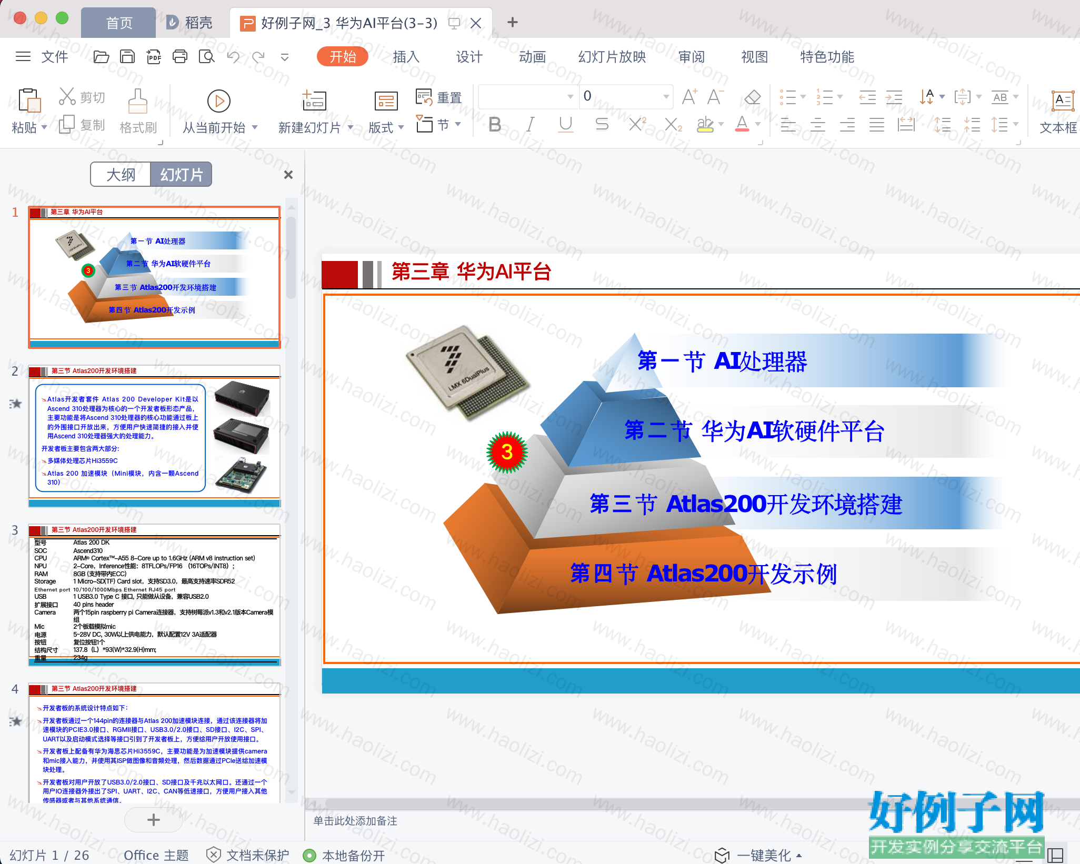The height and width of the screenshot is (864, 1080).
Task: Open the 从当前开始 dropdown arrow
Action: click(x=255, y=127)
